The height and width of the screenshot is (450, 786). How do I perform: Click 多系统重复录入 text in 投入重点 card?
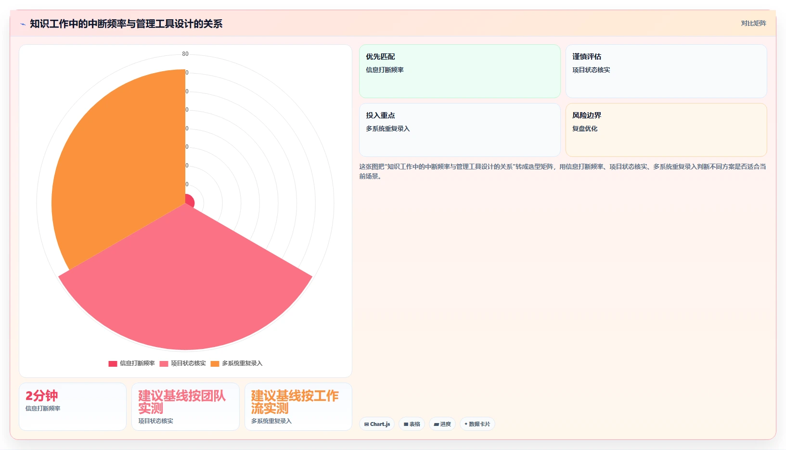point(388,129)
